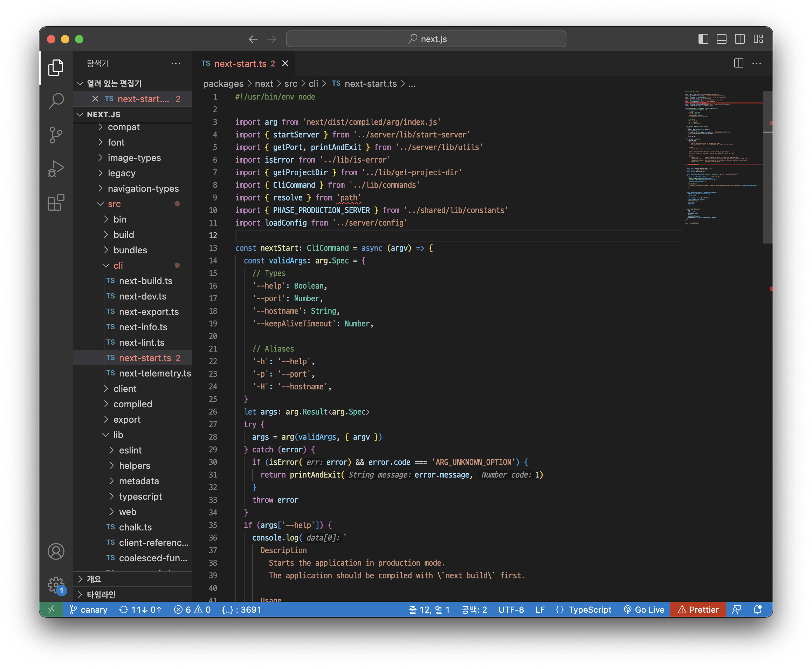Expand the bundles folder
The height and width of the screenshot is (669, 812).
(132, 250)
